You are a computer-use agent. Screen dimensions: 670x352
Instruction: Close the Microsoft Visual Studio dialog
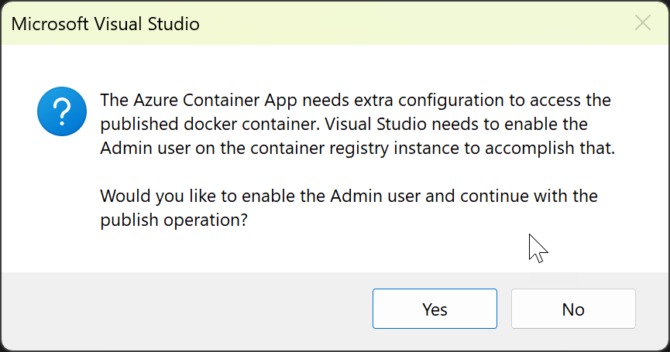[642, 23]
